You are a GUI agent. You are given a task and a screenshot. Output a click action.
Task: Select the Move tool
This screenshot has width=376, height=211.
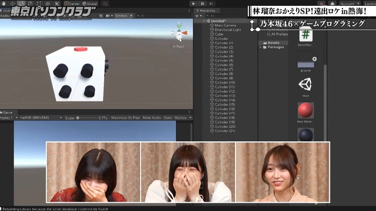(12, 4)
